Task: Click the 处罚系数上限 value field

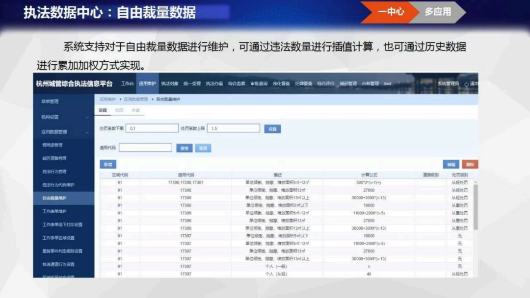Action: (235, 128)
